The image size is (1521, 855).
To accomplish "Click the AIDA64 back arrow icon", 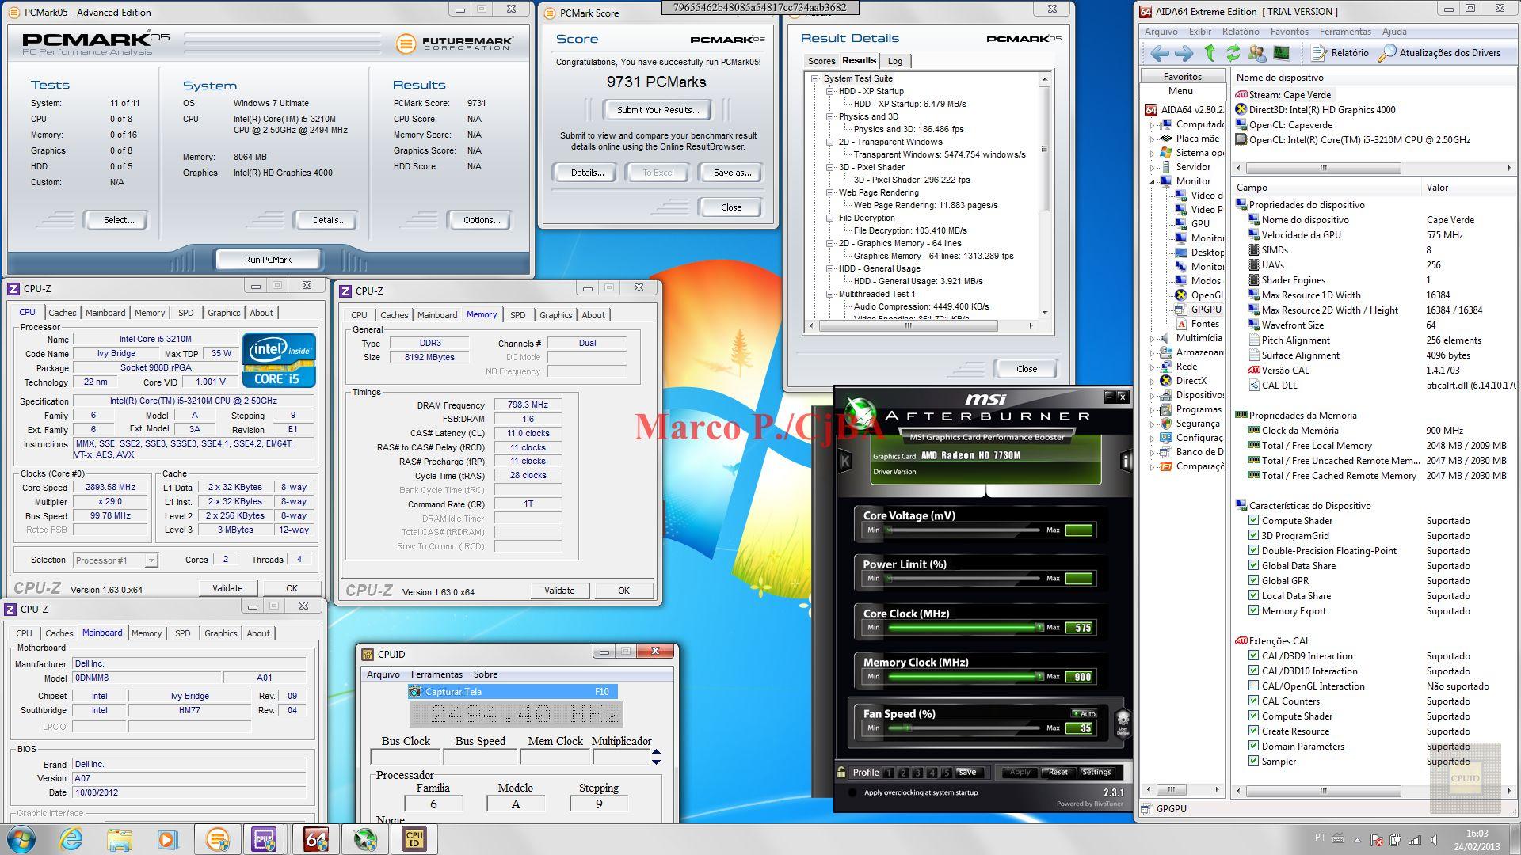I will point(1160,53).
